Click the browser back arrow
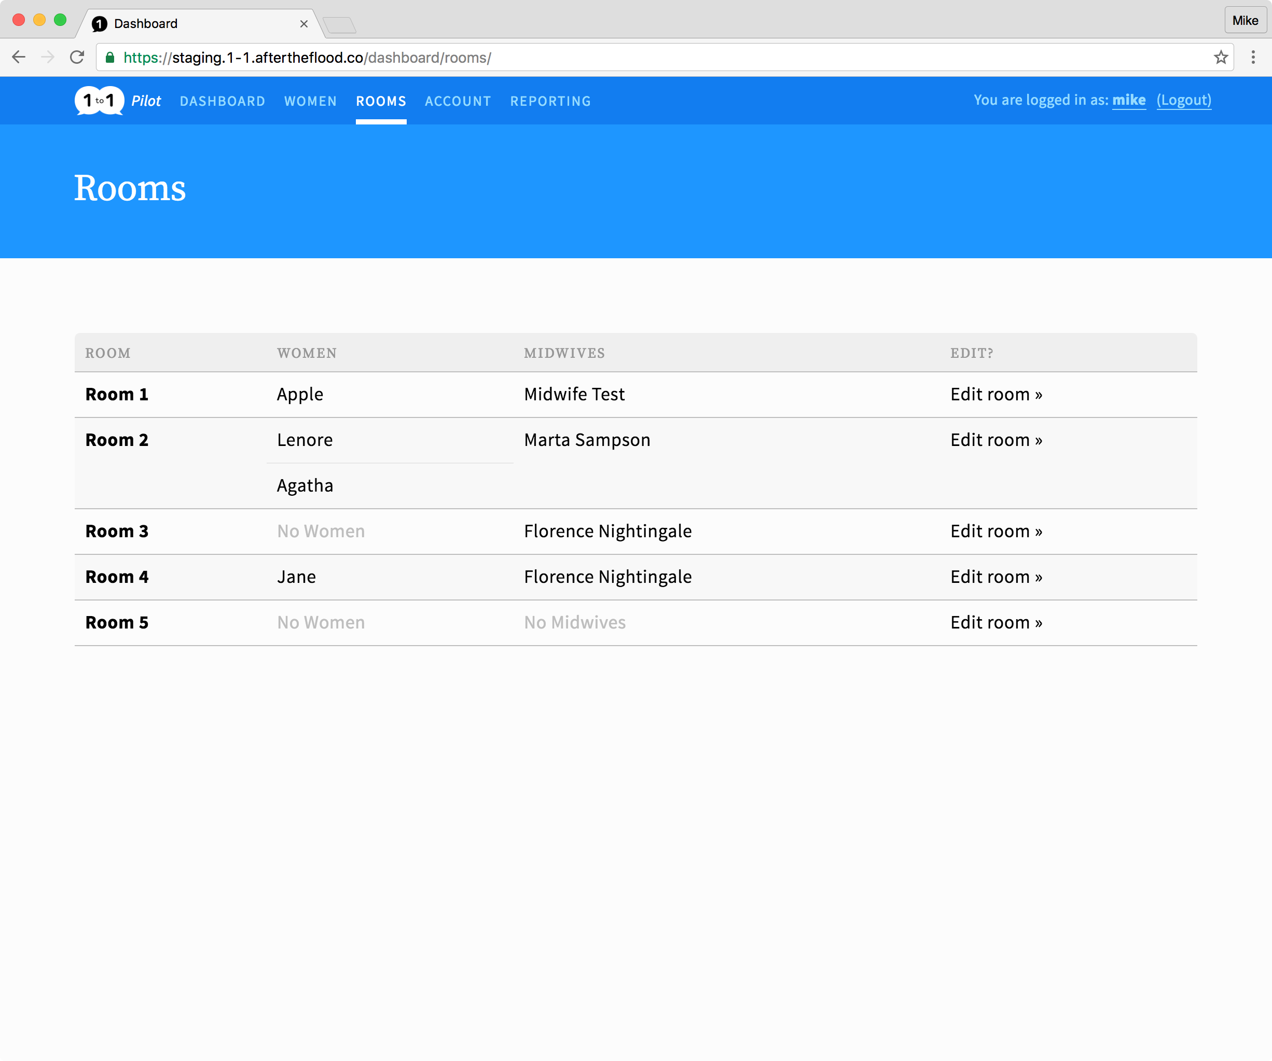The width and height of the screenshot is (1272, 1061). pos(19,58)
